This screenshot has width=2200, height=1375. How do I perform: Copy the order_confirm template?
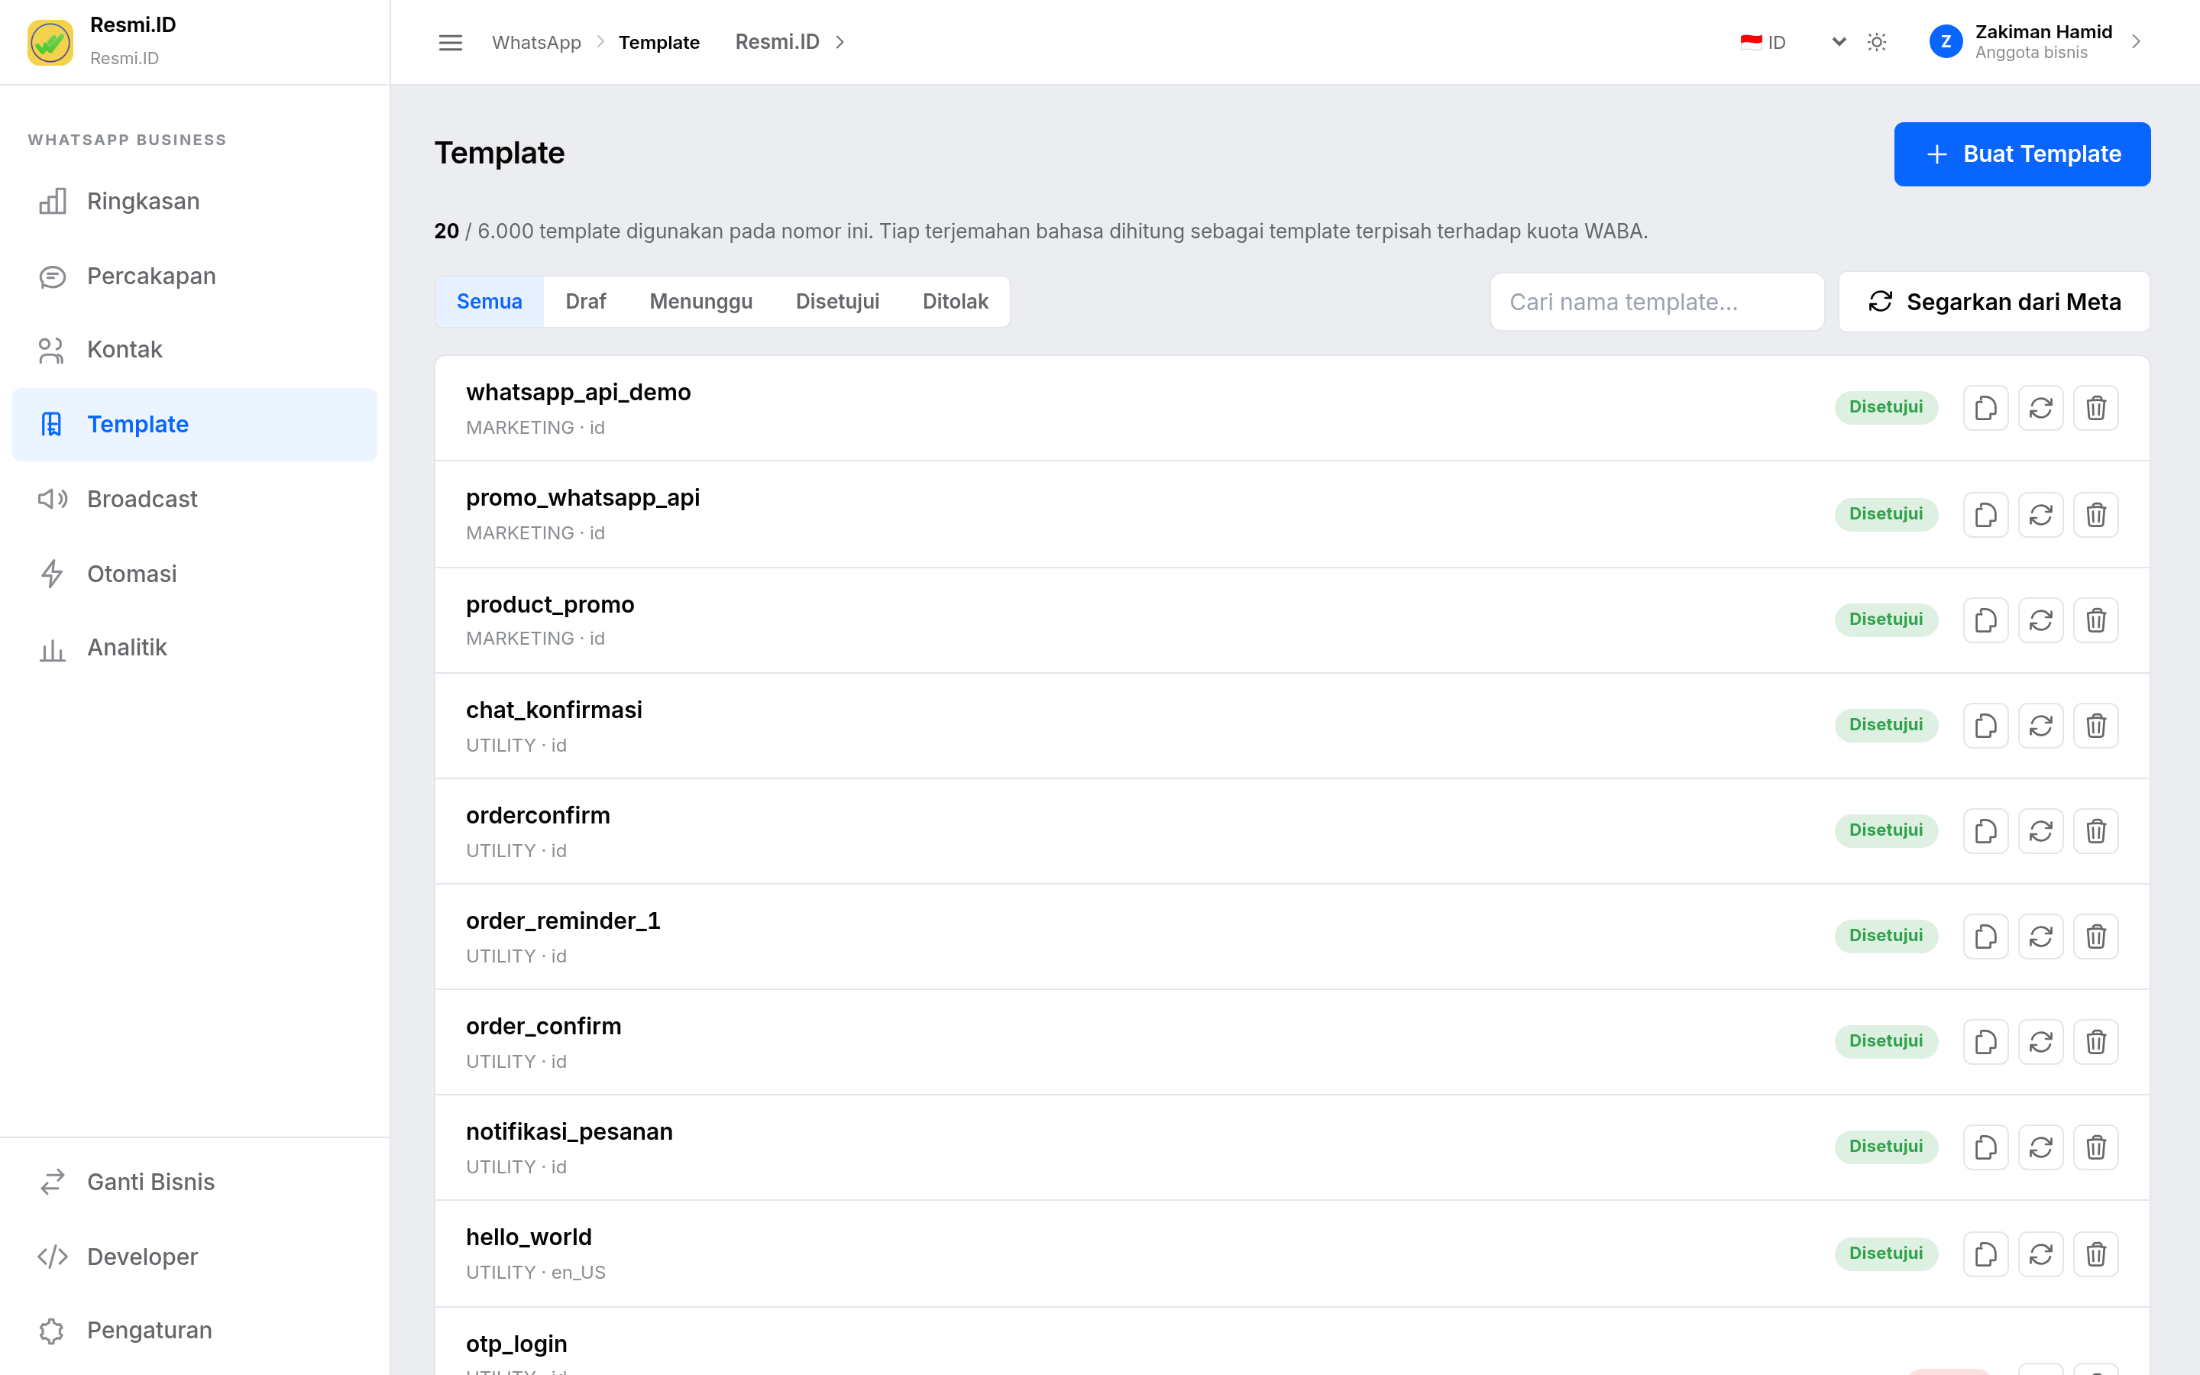point(1985,1042)
